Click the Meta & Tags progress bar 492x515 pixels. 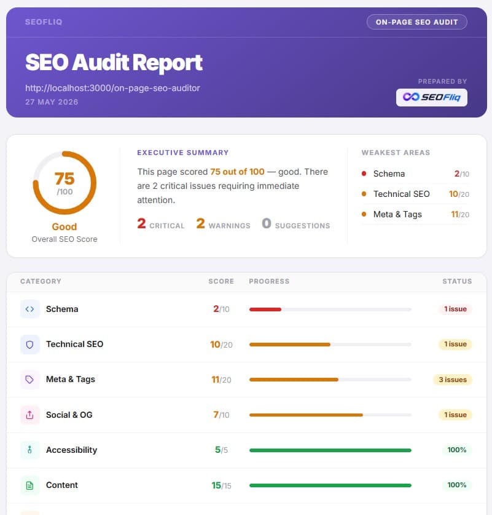pyautogui.click(x=330, y=380)
